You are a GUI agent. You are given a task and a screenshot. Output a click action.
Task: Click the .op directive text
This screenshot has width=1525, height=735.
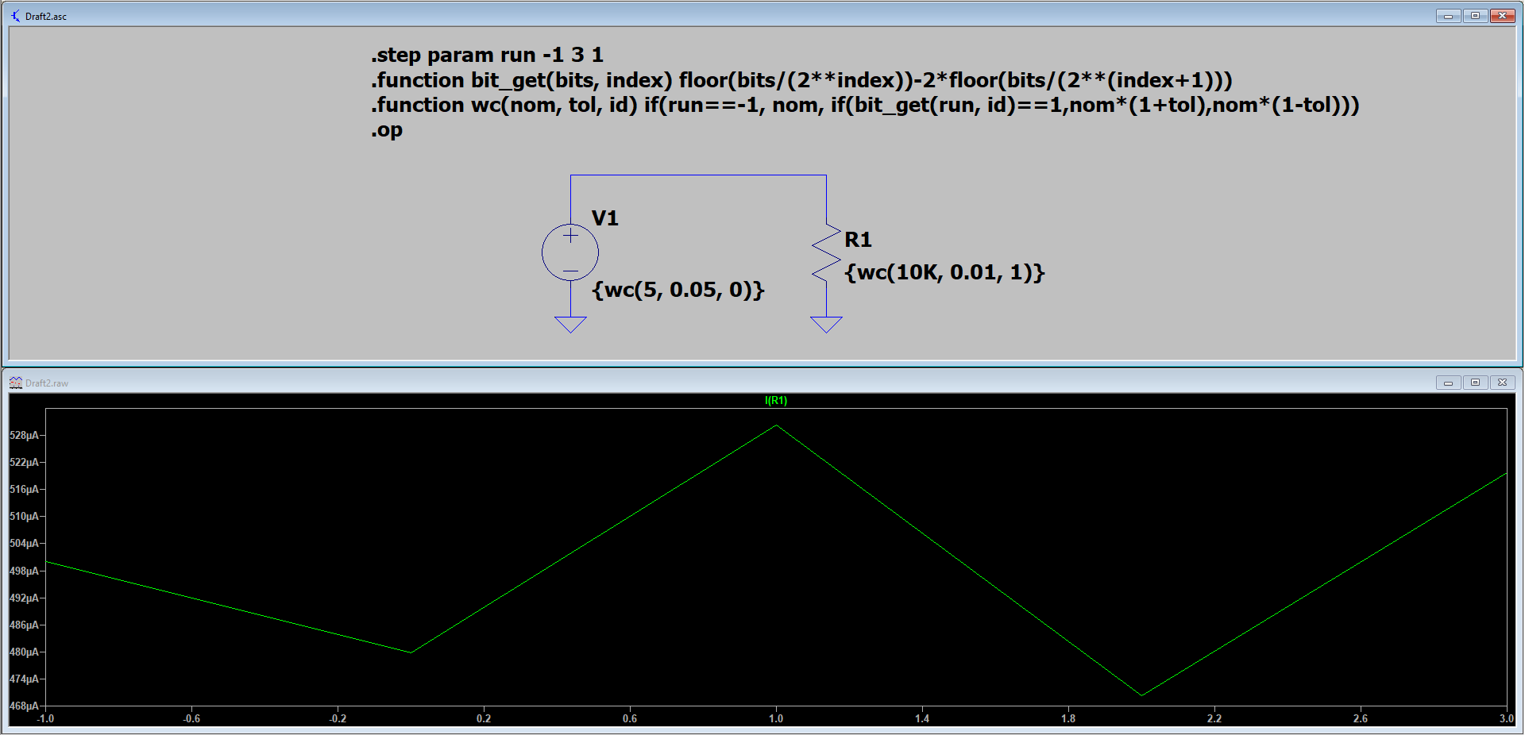[x=387, y=130]
